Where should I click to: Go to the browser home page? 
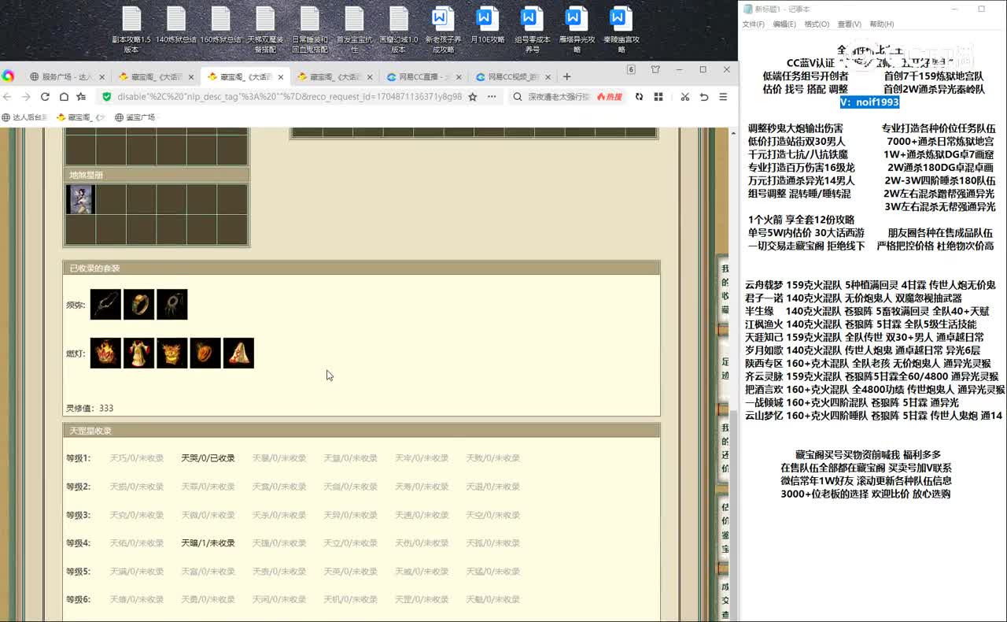coord(63,97)
